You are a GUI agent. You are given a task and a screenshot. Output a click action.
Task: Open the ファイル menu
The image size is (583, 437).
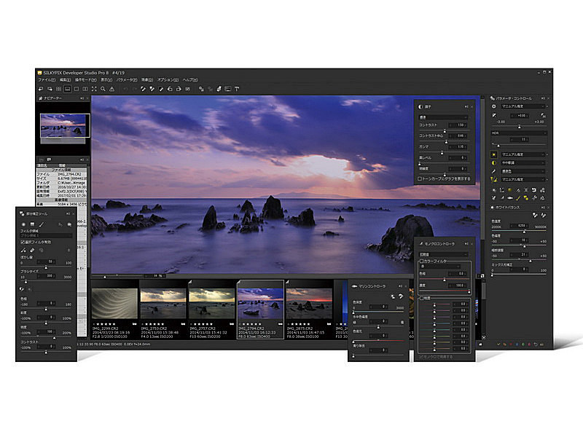[47, 80]
